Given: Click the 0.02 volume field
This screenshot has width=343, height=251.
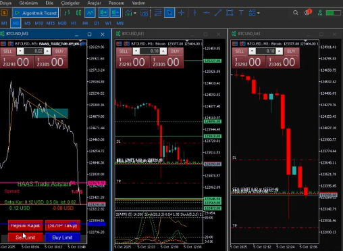Looking at the screenshot, I should (34, 51).
